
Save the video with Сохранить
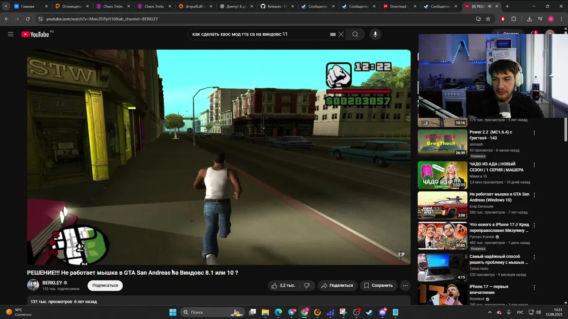click(379, 285)
